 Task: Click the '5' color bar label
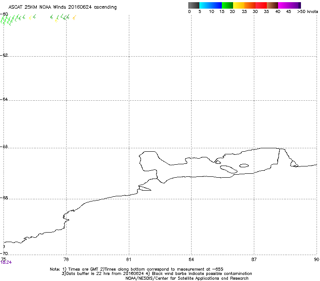(x=200, y=12)
